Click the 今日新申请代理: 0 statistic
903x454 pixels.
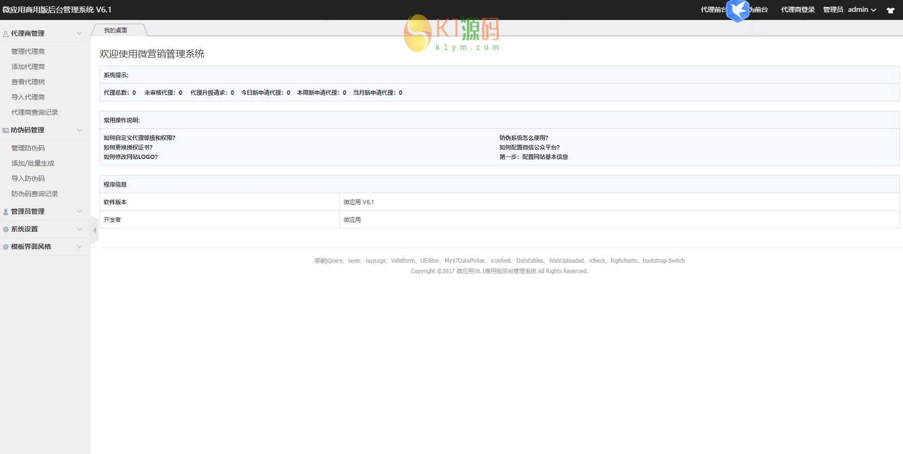click(266, 93)
